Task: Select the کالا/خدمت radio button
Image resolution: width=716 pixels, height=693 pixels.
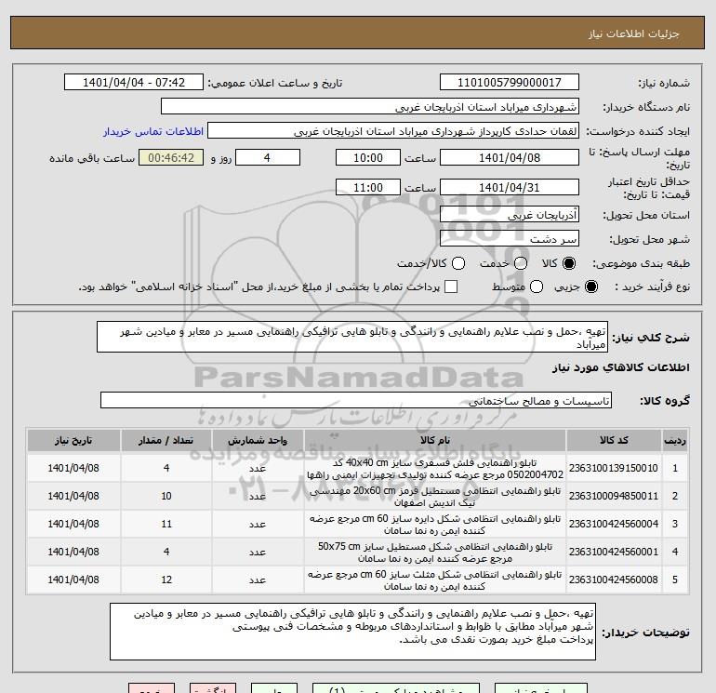Action: point(458,263)
